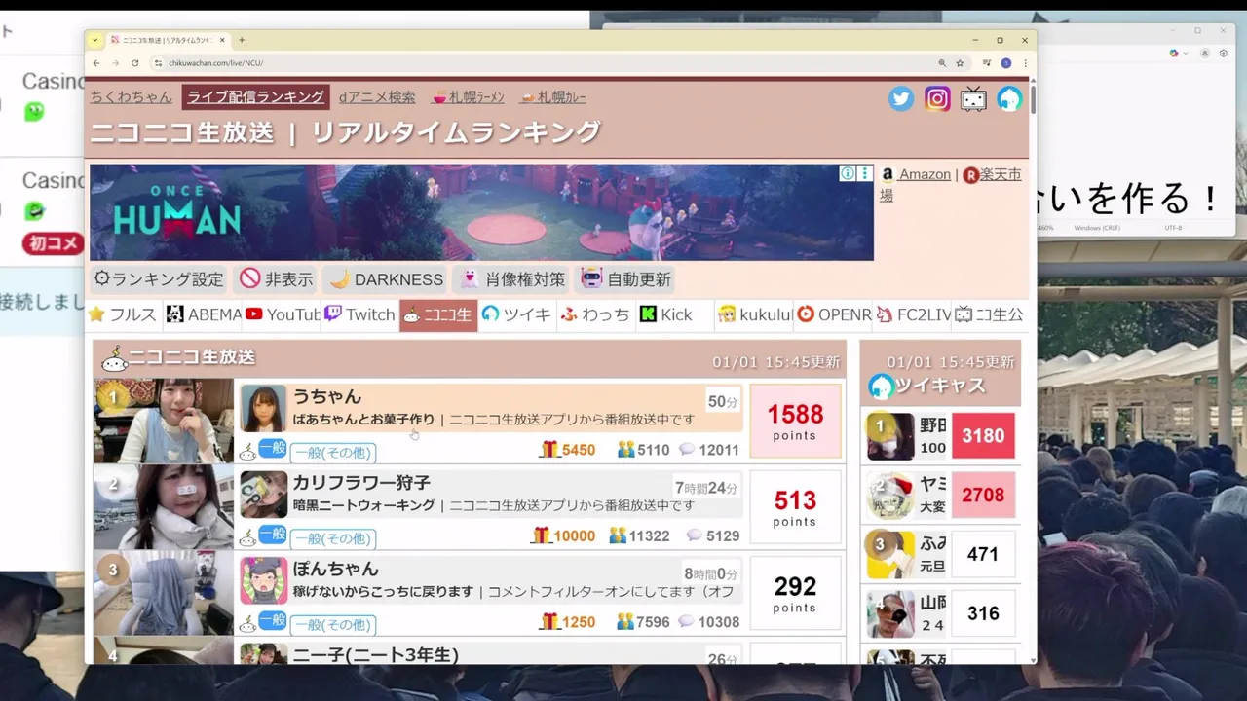This screenshot has width=1247, height=701.
Task: Open the media control icon in toolbar
Action: (x=987, y=63)
